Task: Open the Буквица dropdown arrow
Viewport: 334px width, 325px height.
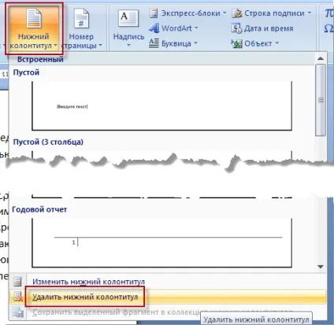Action: click(195, 42)
